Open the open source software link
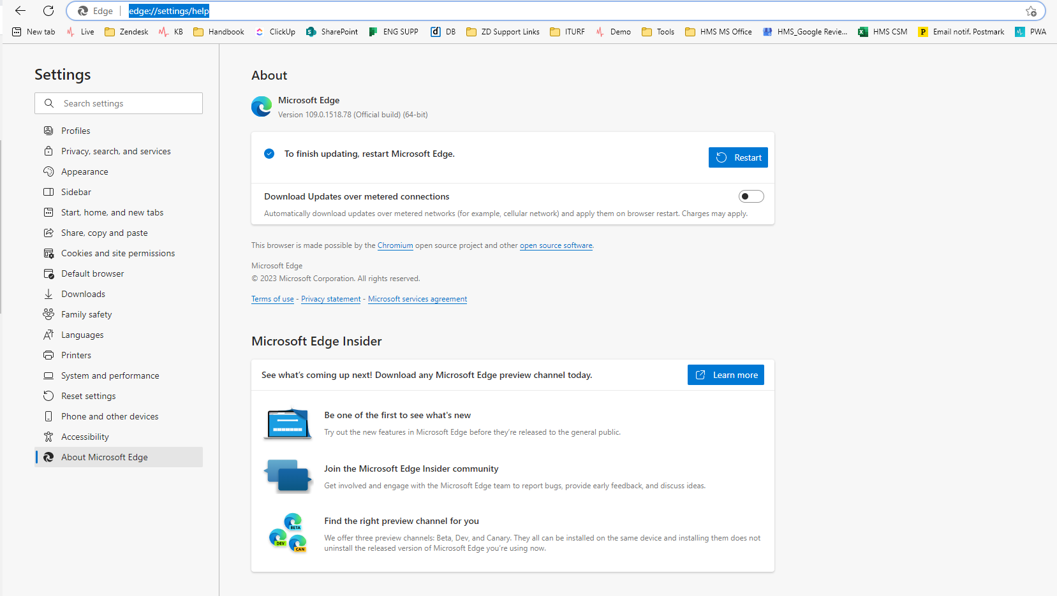The image size is (1057, 596). click(556, 245)
